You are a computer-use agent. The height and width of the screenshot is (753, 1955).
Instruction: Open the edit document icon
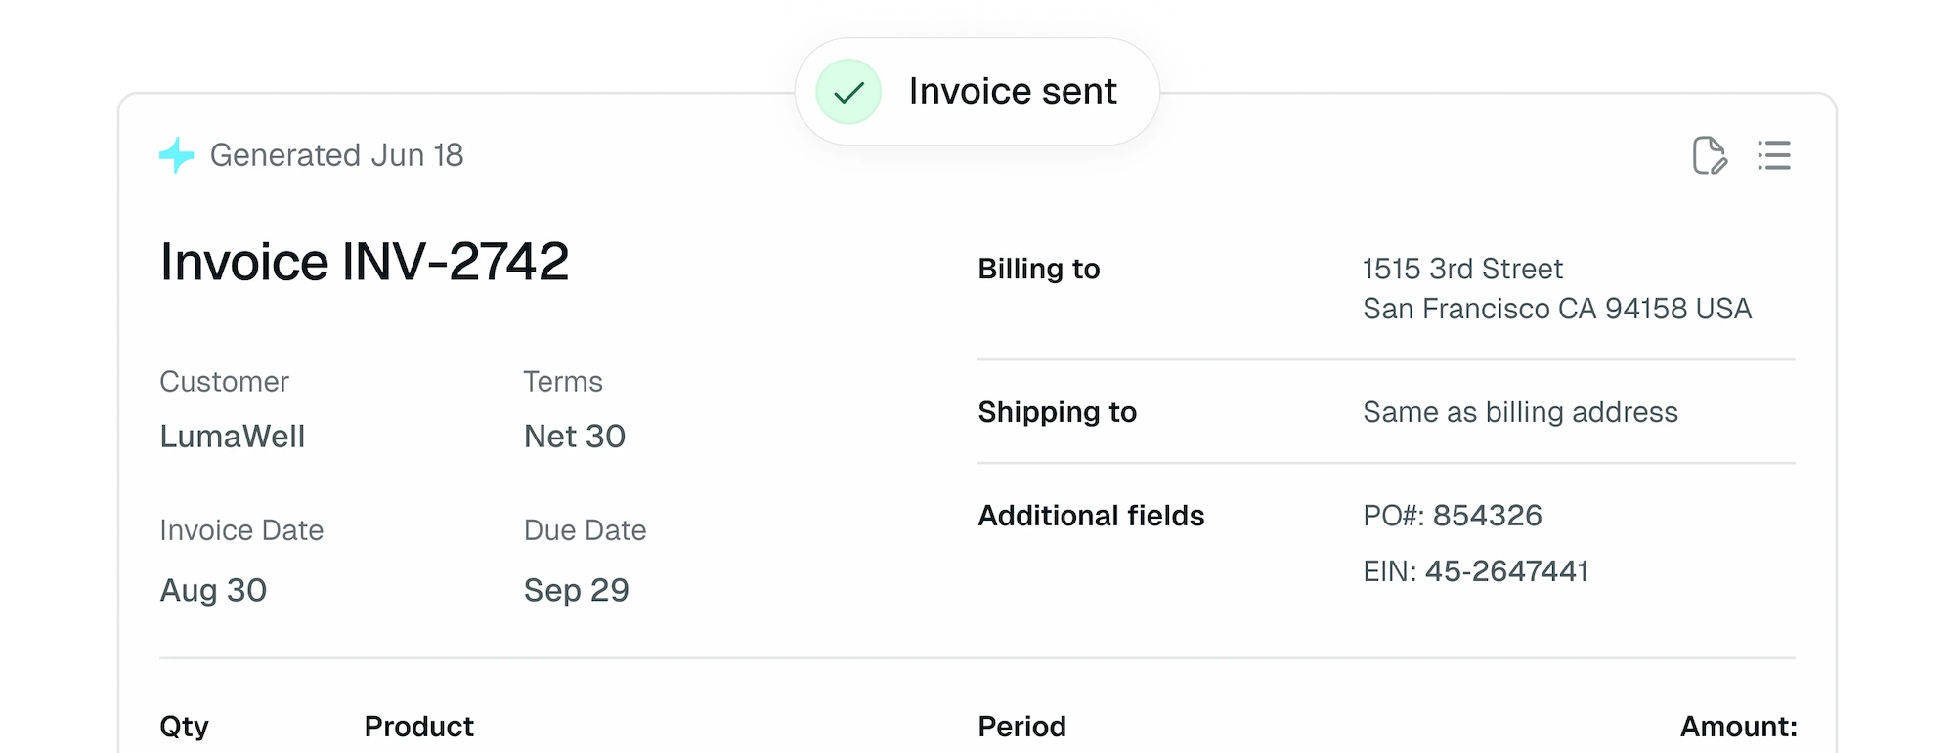tap(1709, 156)
